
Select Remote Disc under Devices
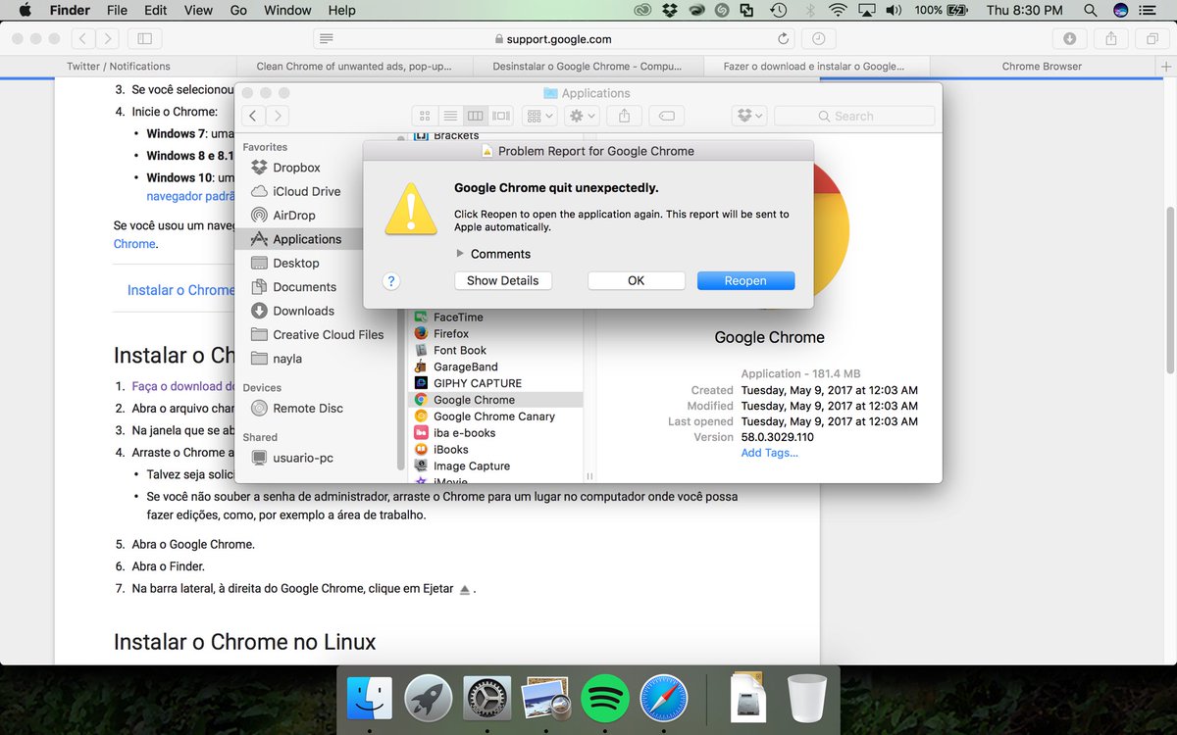tap(297, 408)
